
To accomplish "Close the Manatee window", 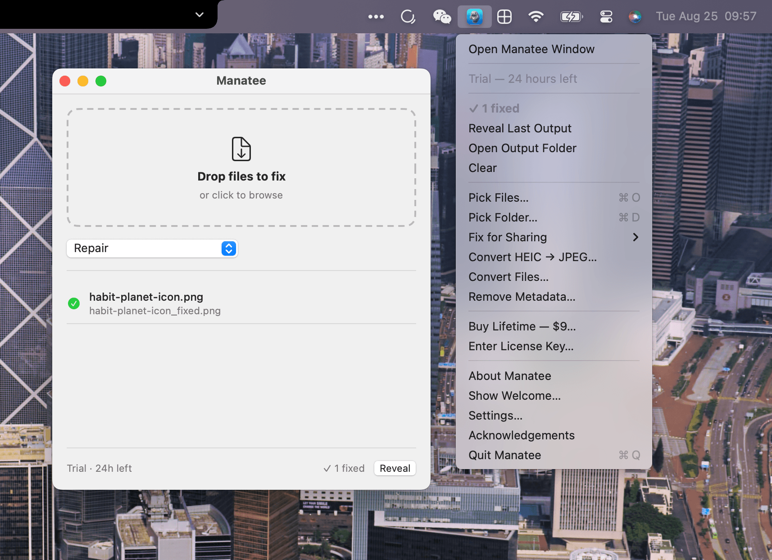I will 65,81.
